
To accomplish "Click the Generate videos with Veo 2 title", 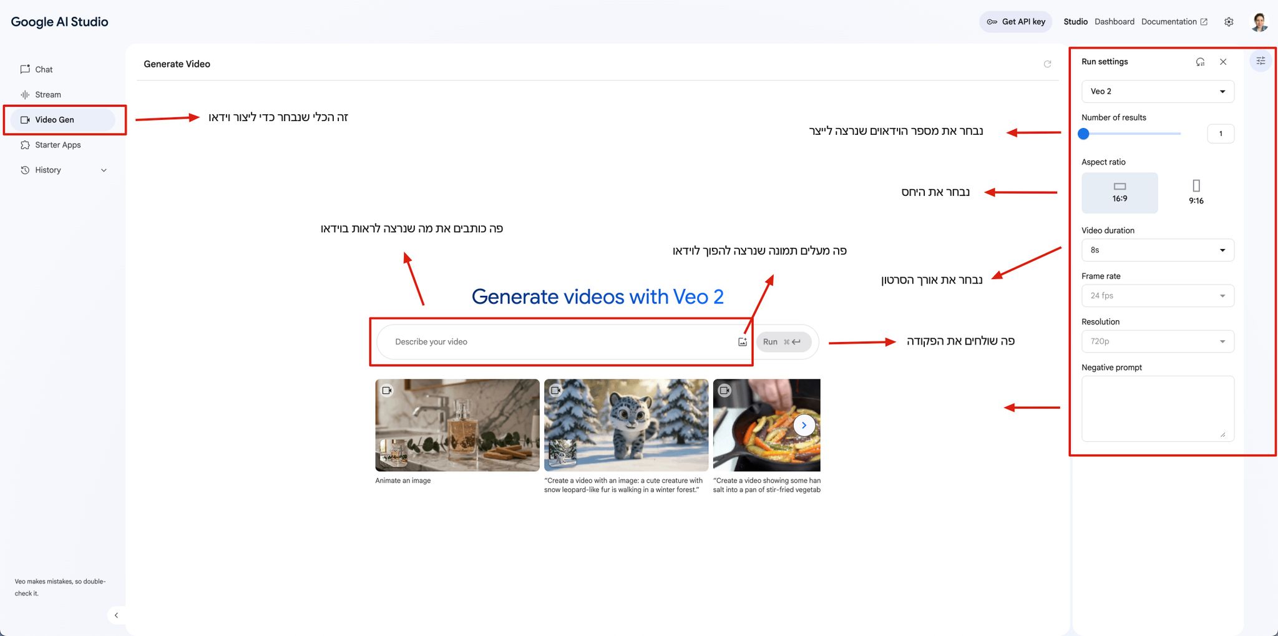I will (598, 296).
